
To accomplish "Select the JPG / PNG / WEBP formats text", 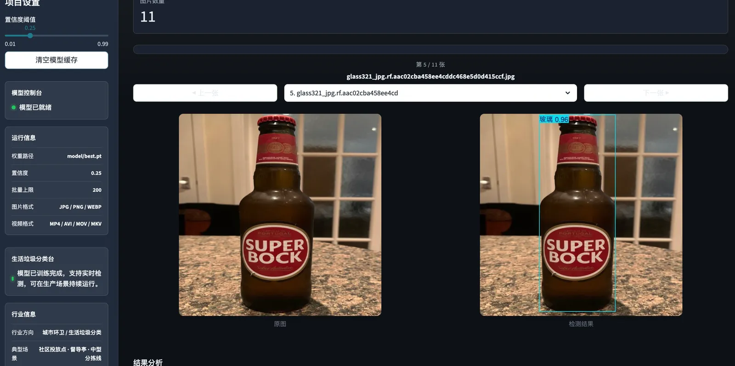I will click(x=80, y=207).
